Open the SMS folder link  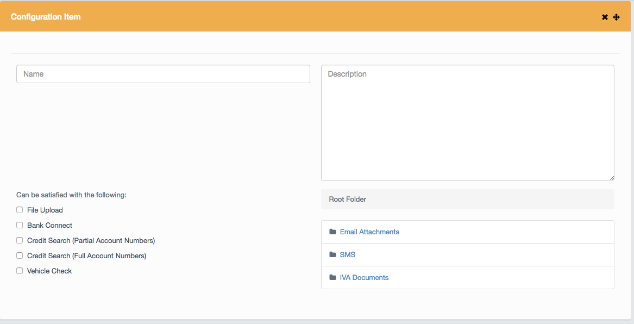coord(348,254)
